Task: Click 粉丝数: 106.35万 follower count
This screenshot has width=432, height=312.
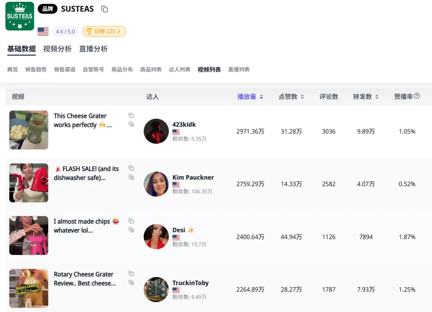Action: click(192, 191)
